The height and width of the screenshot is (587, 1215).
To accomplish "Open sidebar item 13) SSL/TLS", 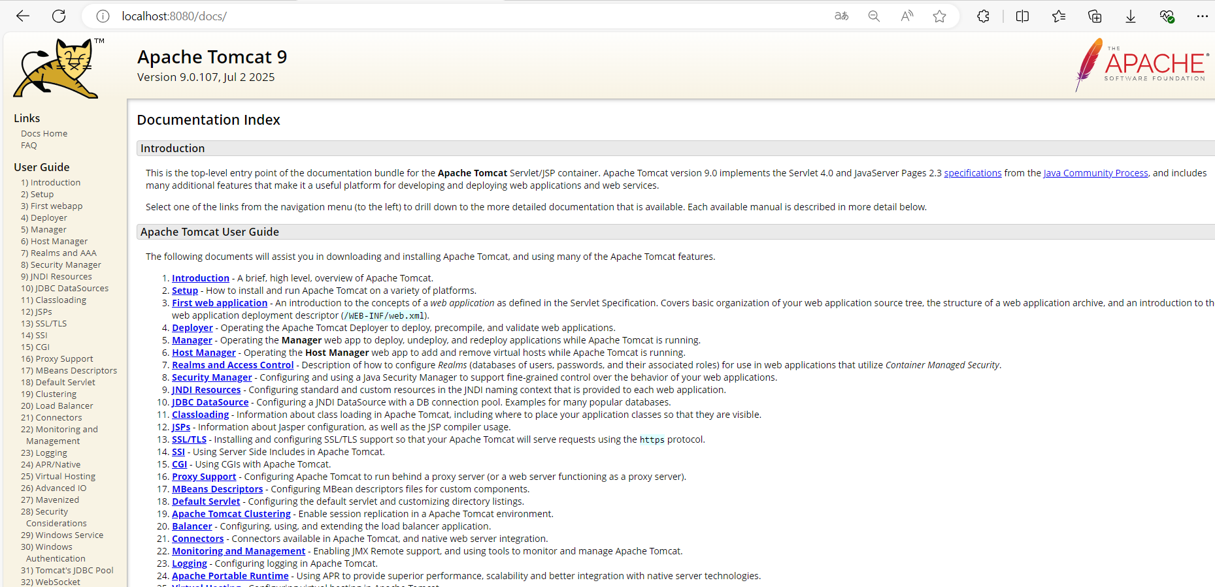I will tap(44, 323).
